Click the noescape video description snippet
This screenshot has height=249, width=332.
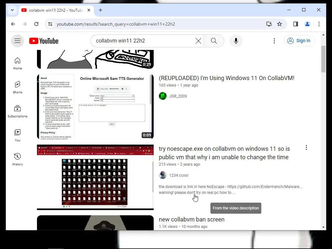coord(231,189)
